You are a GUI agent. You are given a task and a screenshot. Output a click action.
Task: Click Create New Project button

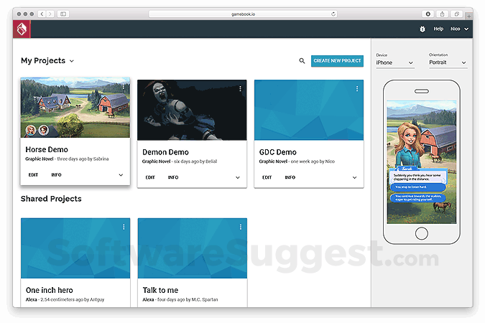(x=337, y=61)
